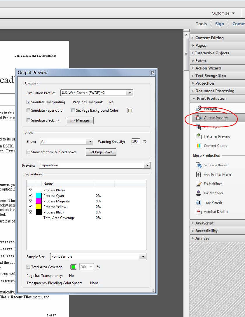Open Trap Presets tool
245x317 pixels.
213,202
